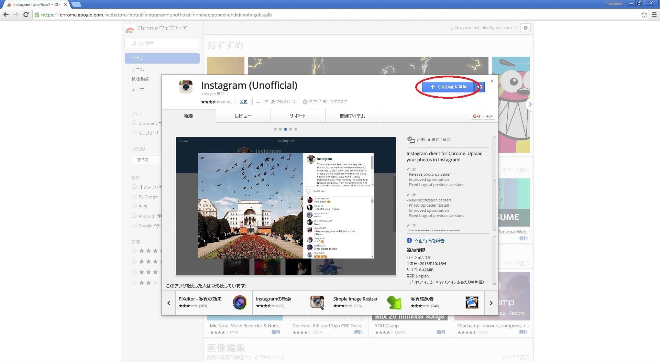Select 拡張機能 in the sidebar
660x362 pixels.
(x=140, y=79)
